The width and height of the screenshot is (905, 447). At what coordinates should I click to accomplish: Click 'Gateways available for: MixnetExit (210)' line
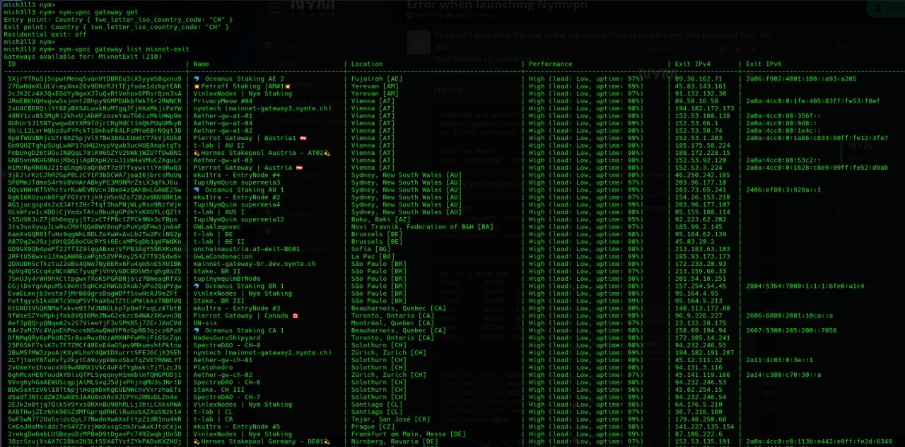tap(83, 56)
